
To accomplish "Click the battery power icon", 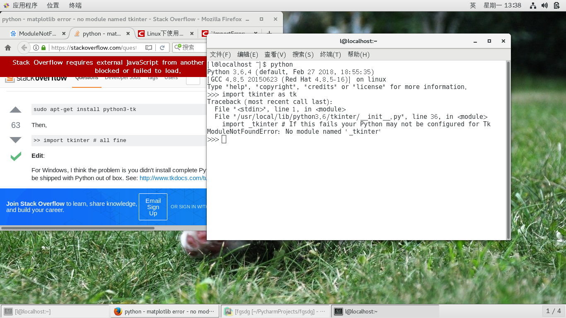I will click(x=556, y=5).
